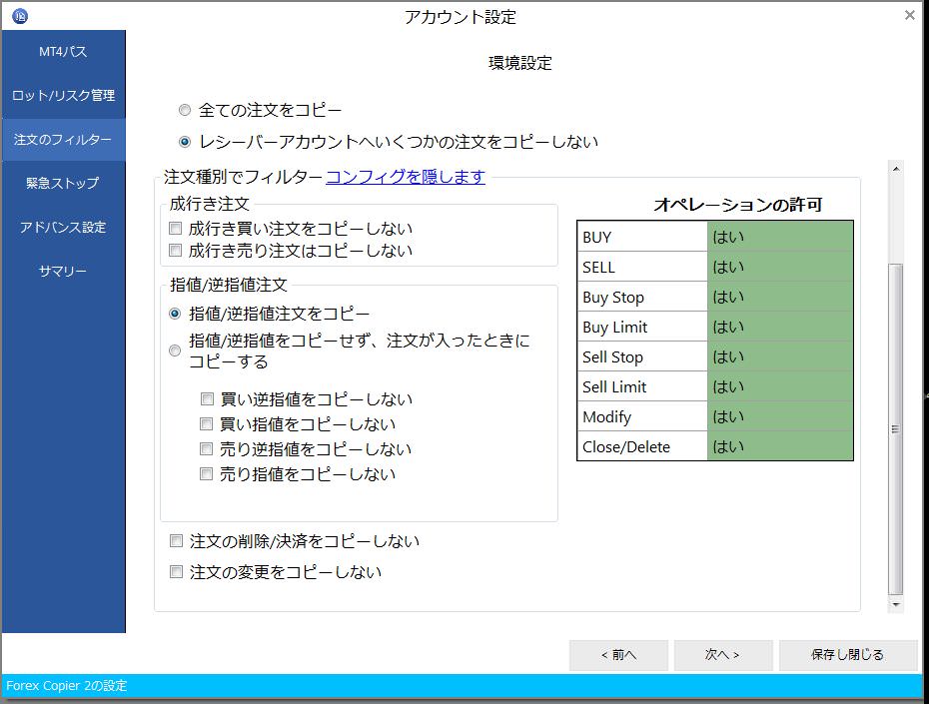The image size is (929, 704).
Task: Toggle the BUY permission cell
Action: click(780, 237)
